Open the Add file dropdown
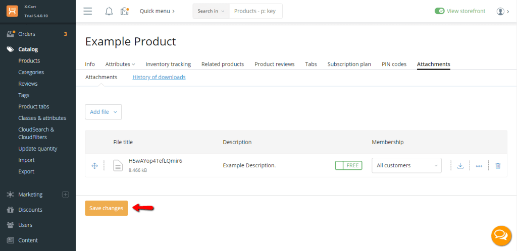This screenshot has width=517, height=251. pyautogui.click(x=103, y=112)
